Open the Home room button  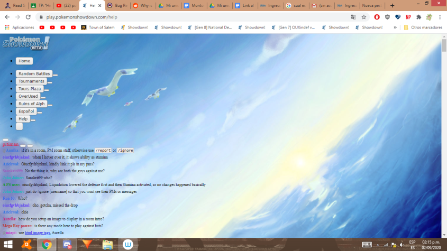(24, 61)
